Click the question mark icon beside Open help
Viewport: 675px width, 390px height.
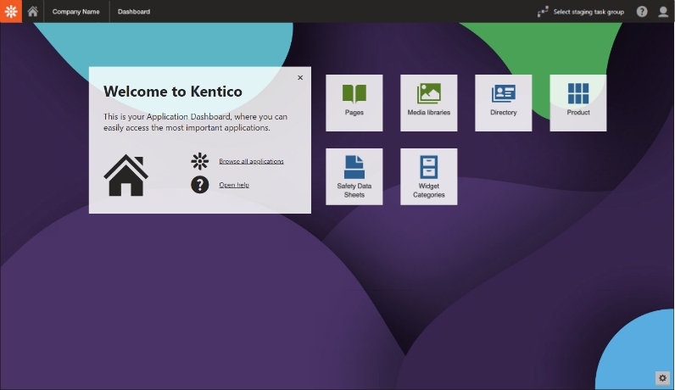tap(199, 185)
